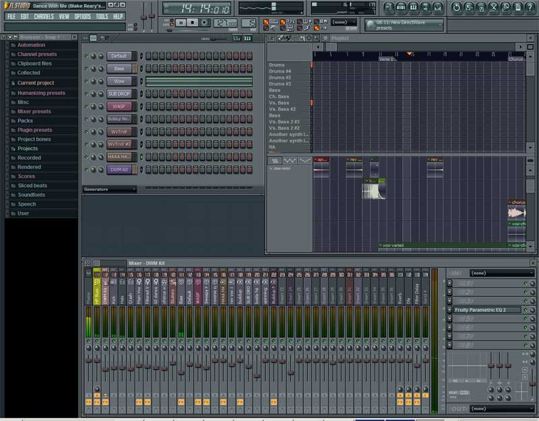Select the SUB DROP channel button
This screenshot has height=421, width=539.
pyautogui.click(x=119, y=94)
